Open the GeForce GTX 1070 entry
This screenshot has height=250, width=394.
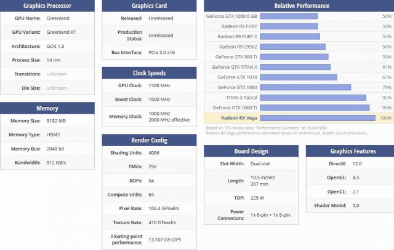(238, 77)
